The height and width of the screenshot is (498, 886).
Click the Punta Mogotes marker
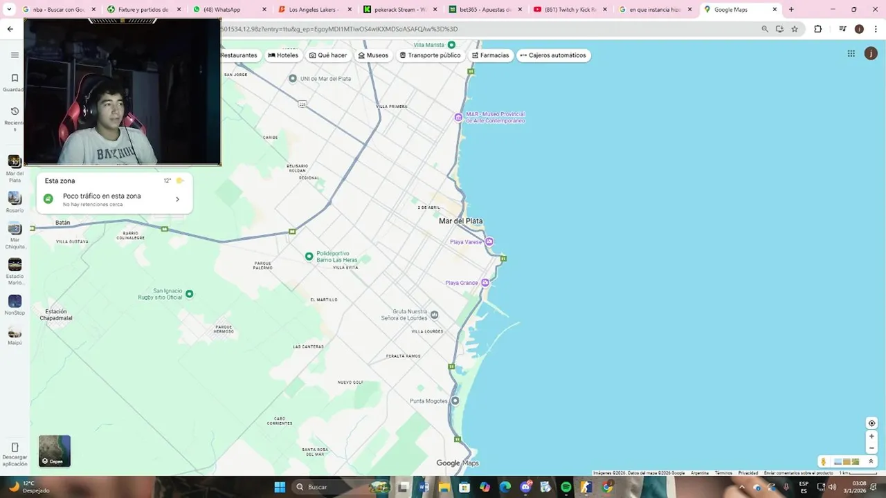pyautogui.click(x=455, y=400)
